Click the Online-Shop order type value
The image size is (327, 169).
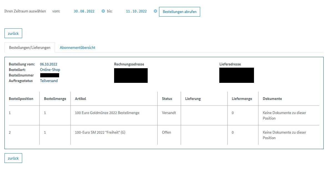click(50, 70)
